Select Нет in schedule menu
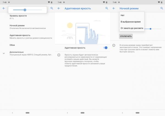Image resolution: width=165 pixels, height=116 pixels. (132, 15)
